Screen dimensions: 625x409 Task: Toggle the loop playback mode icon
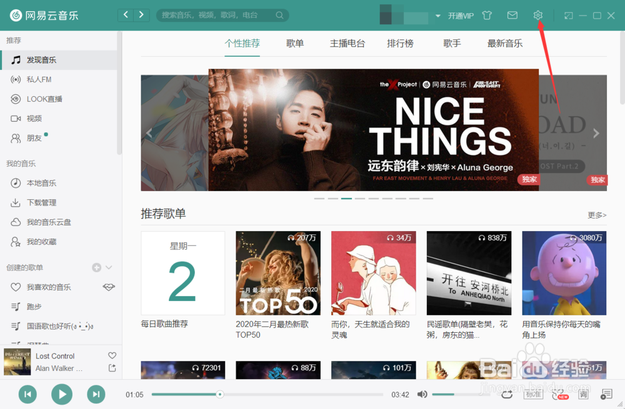tap(507, 394)
